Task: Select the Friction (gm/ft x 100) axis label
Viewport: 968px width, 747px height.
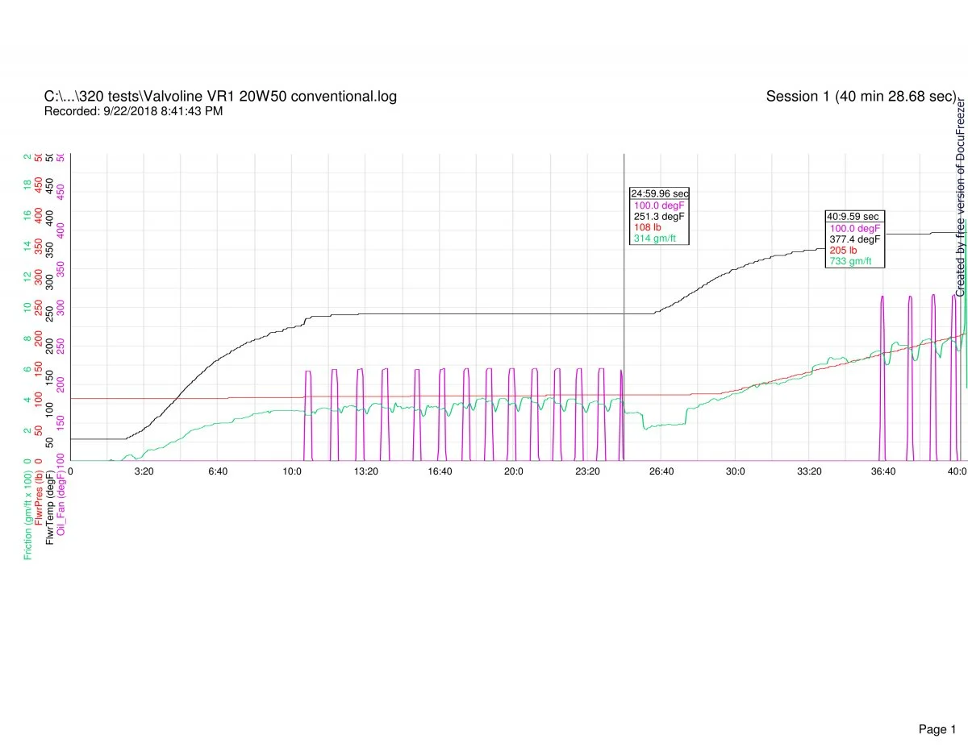Action: [x=28, y=515]
